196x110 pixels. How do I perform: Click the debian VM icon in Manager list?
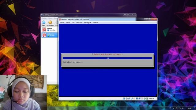pyautogui.click(x=44, y=30)
